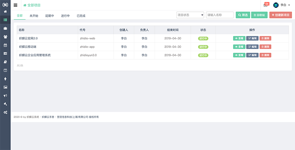Click the gavel icon in the sidebar
This screenshot has height=150, width=295.
(5, 104)
